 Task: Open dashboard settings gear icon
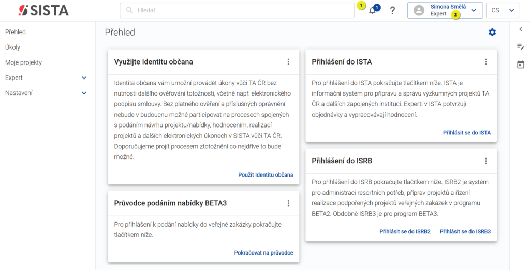click(492, 33)
